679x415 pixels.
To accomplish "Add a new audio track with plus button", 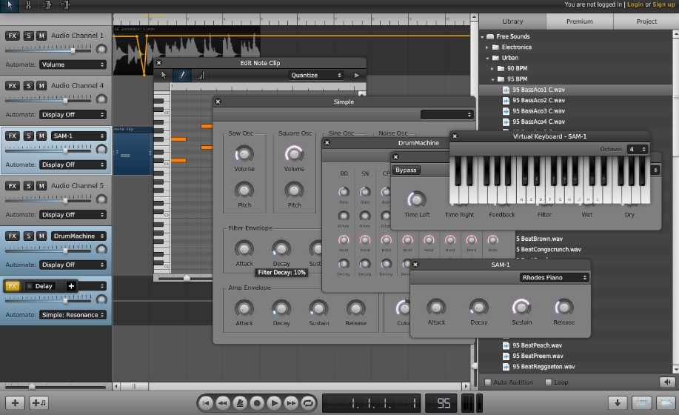I will tap(15, 403).
